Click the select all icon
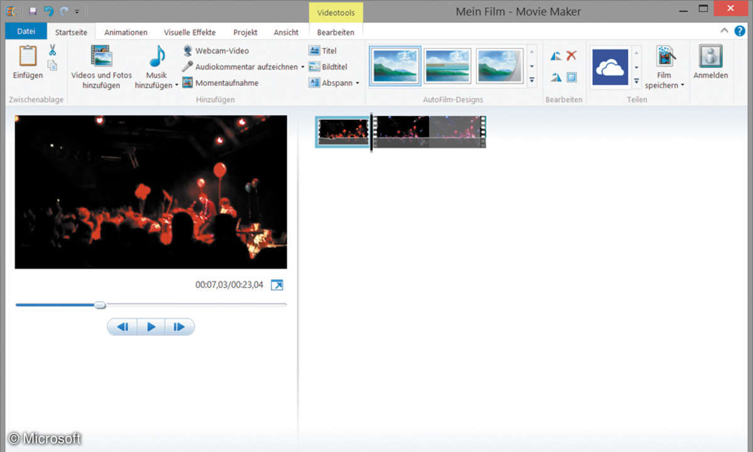The width and height of the screenshot is (753, 452). coord(571,77)
